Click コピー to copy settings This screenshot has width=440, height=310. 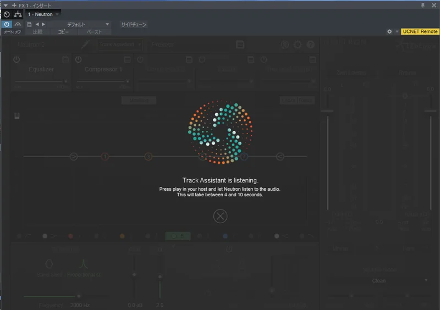coord(64,32)
